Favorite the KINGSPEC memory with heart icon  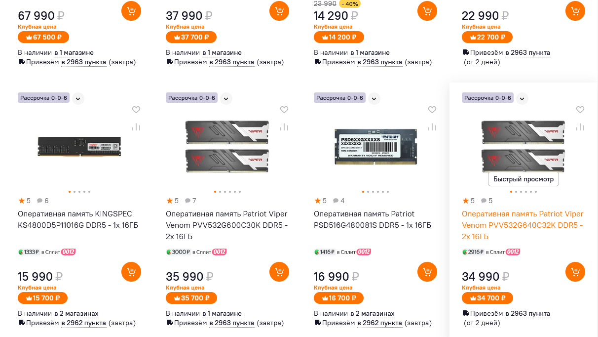click(136, 110)
